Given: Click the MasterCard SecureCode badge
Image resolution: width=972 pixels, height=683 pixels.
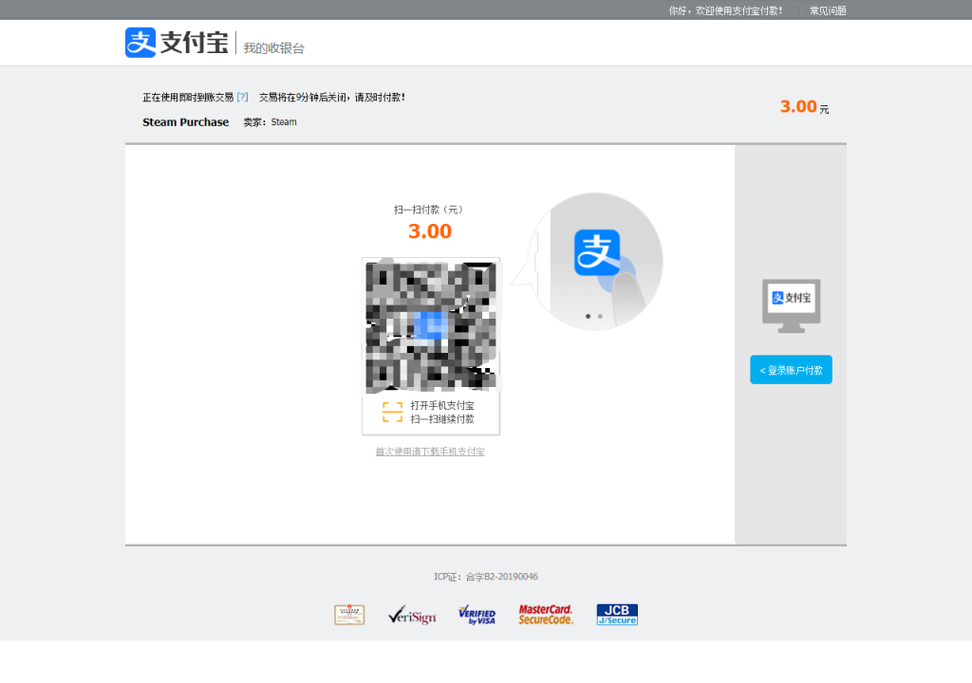Looking at the screenshot, I should [x=546, y=615].
